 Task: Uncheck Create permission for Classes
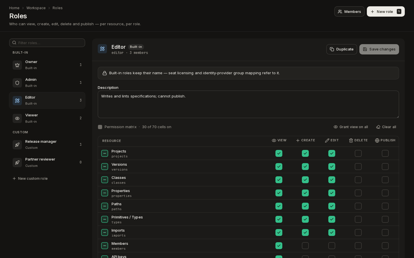click(305, 180)
